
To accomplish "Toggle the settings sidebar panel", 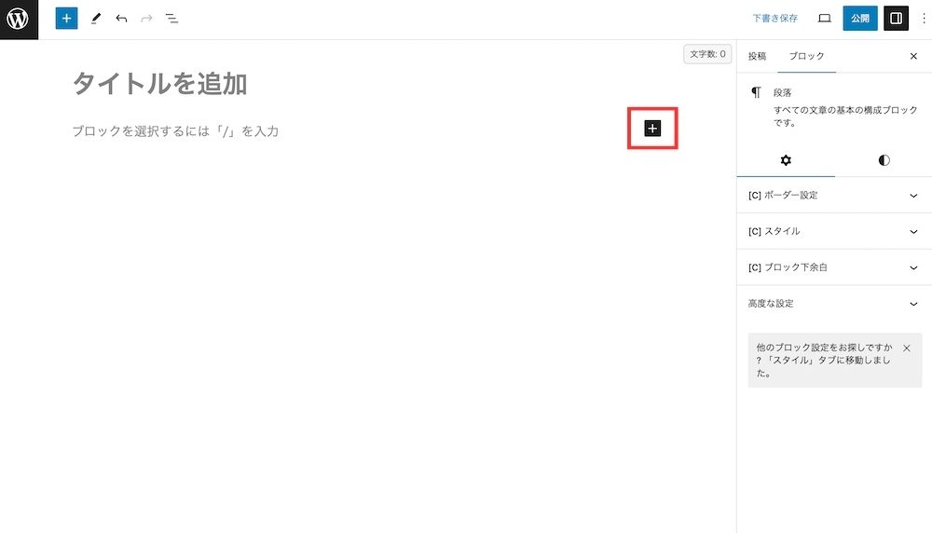I will [896, 19].
